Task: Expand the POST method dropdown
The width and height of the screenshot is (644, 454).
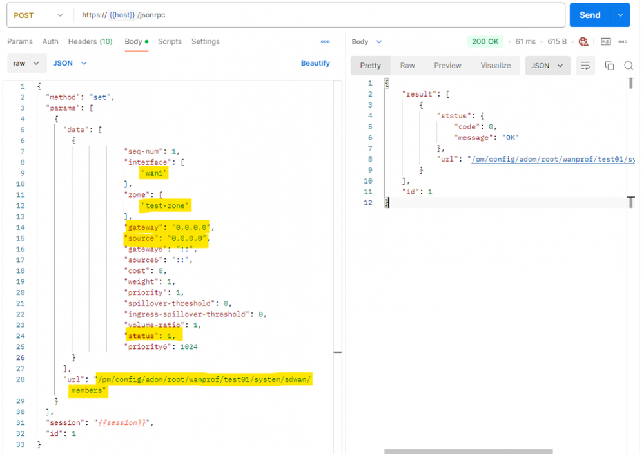Action: coord(60,15)
